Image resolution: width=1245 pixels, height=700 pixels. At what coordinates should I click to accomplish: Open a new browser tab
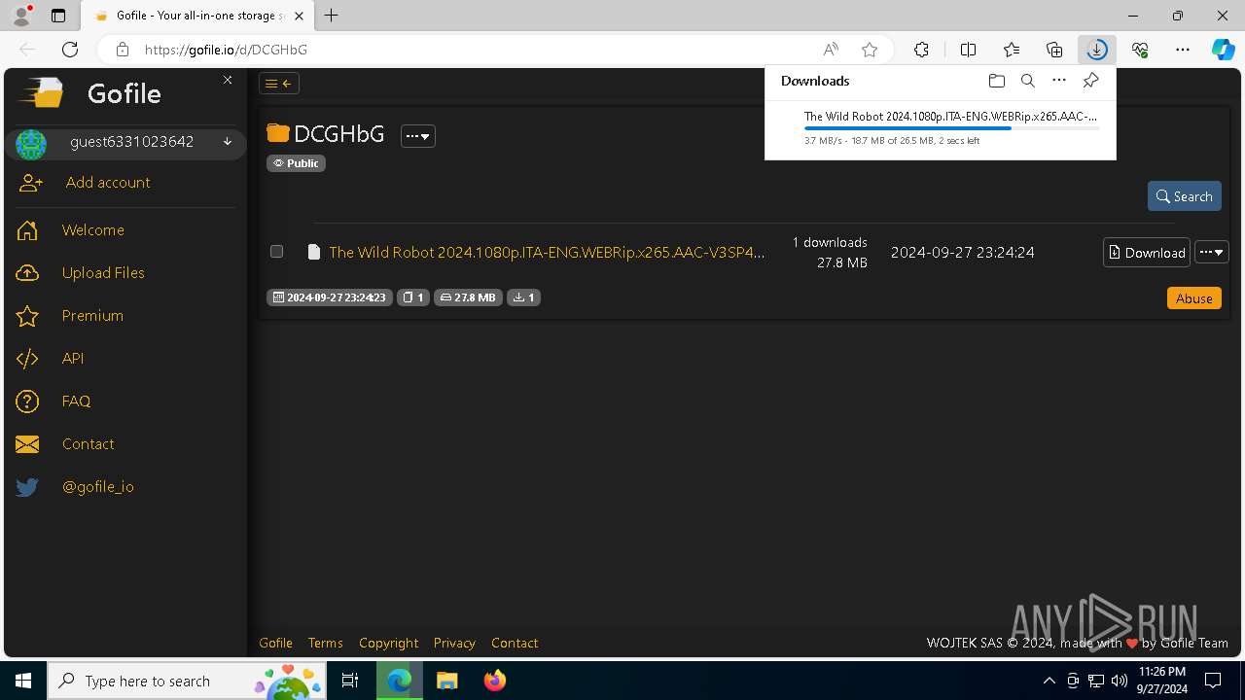point(332,16)
